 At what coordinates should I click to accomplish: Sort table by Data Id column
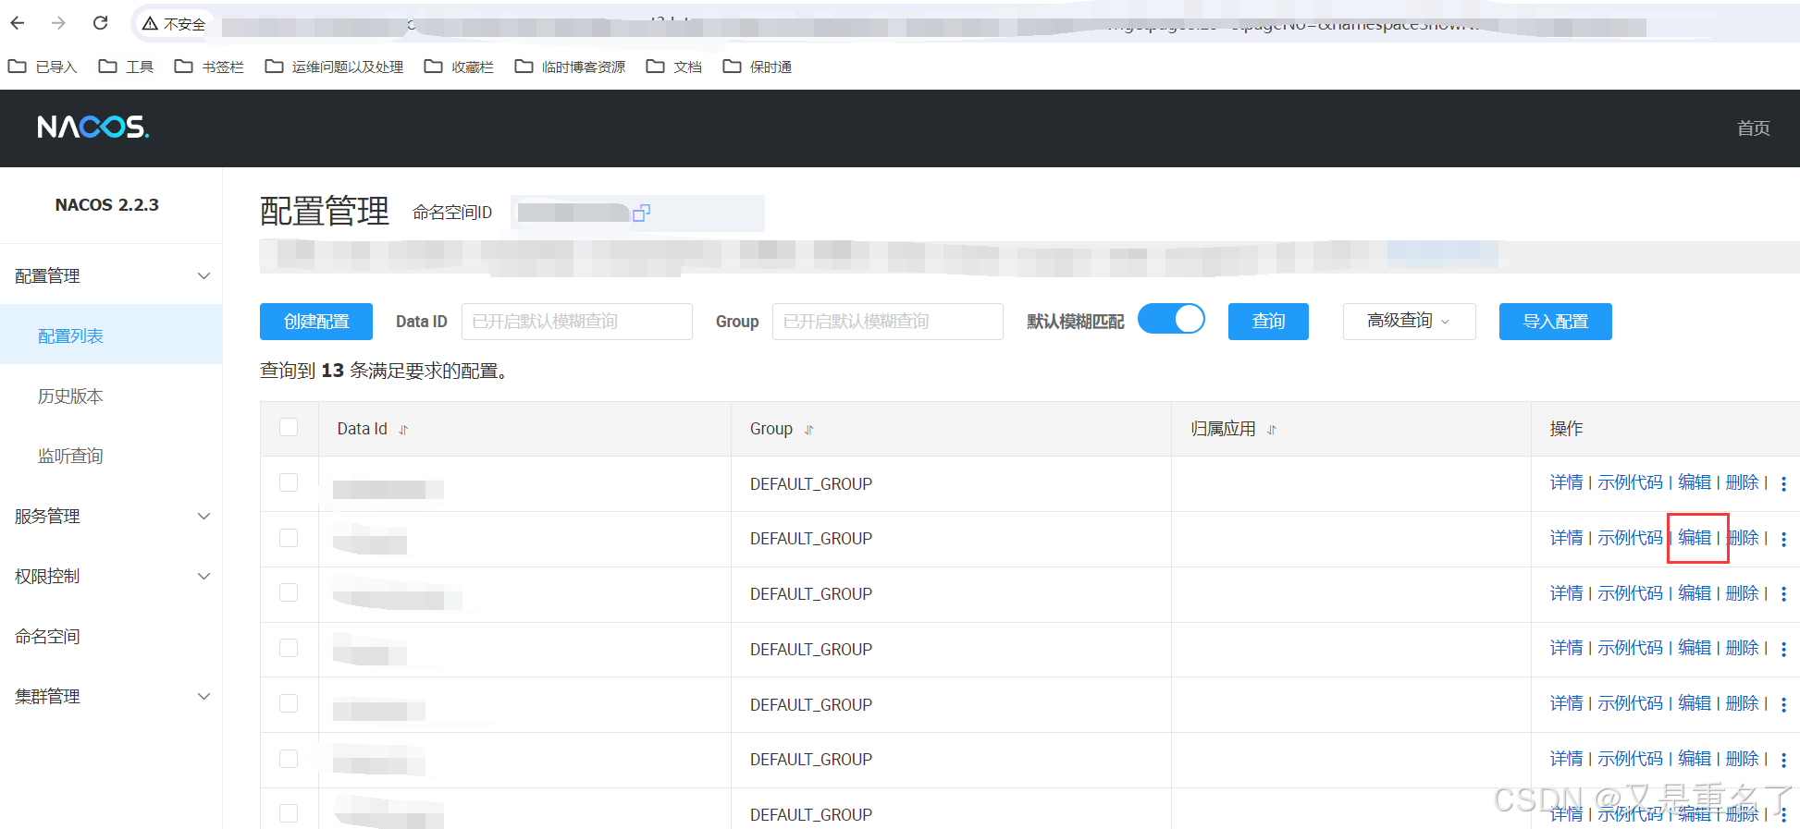click(403, 430)
